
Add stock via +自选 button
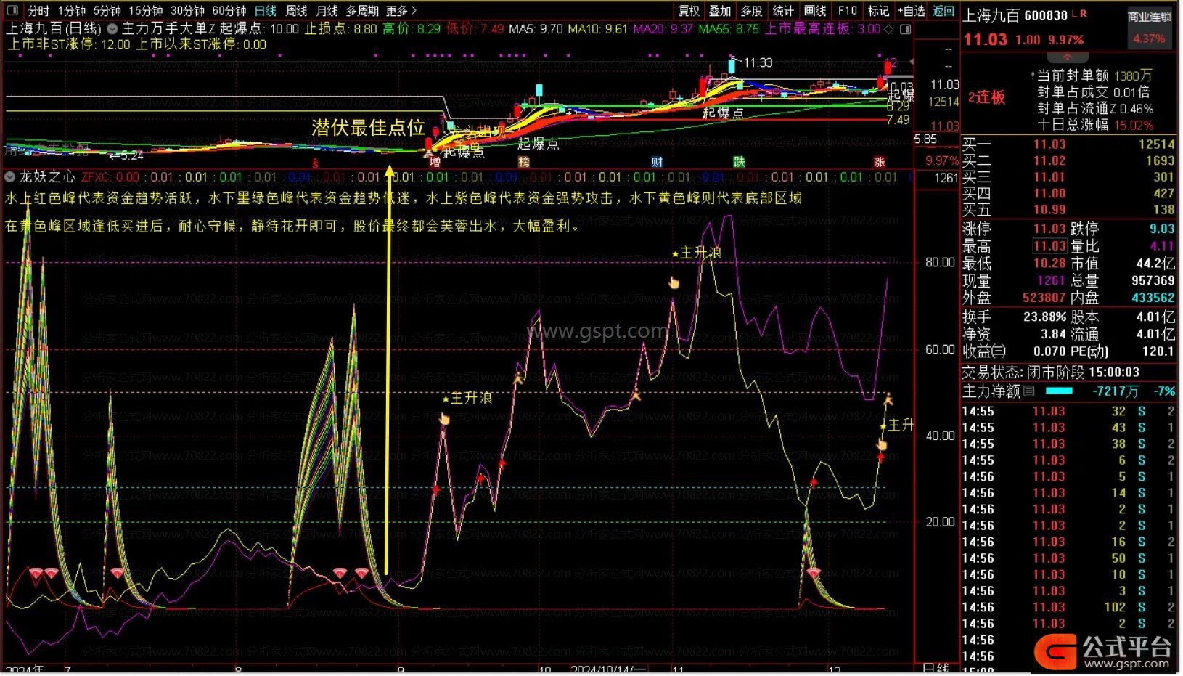pyautogui.click(x=911, y=10)
